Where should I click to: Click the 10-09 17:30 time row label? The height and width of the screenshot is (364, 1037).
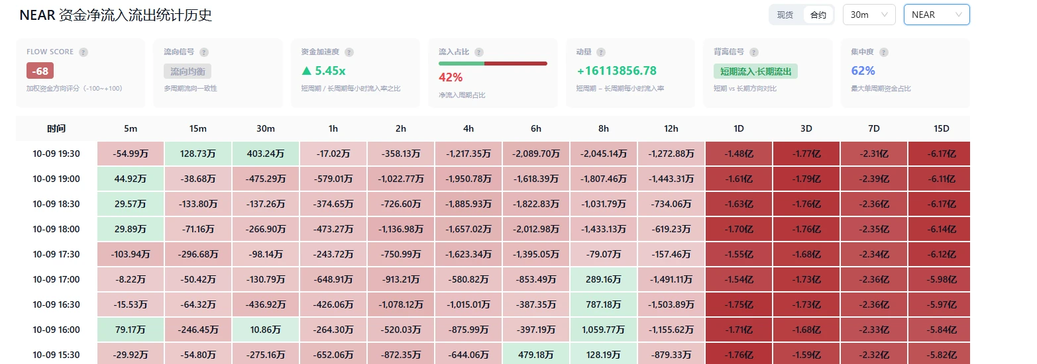click(x=56, y=254)
